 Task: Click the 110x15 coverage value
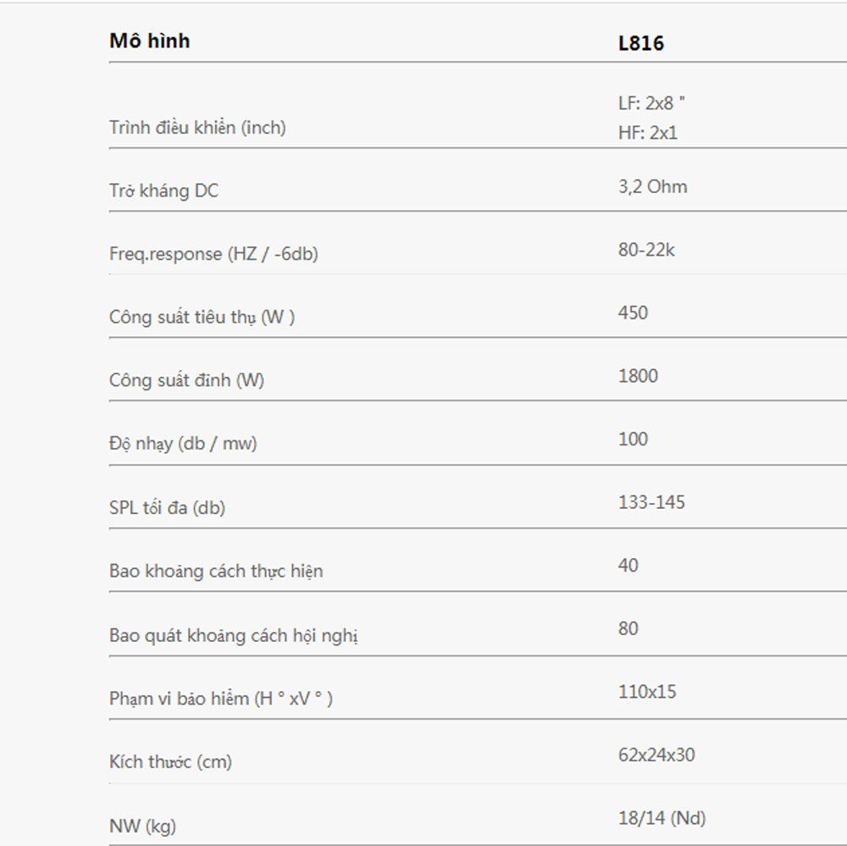tap(647, 692)
